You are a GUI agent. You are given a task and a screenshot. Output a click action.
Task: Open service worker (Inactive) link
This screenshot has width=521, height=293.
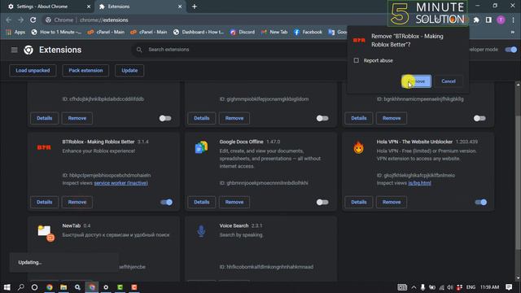[x=121, y=183]
